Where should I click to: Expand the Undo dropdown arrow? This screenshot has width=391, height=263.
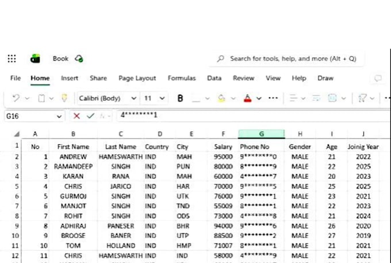[27, 99]
